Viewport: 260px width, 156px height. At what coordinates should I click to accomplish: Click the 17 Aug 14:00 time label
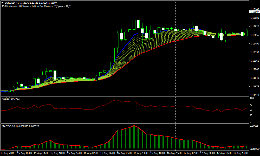pos(241,153)
